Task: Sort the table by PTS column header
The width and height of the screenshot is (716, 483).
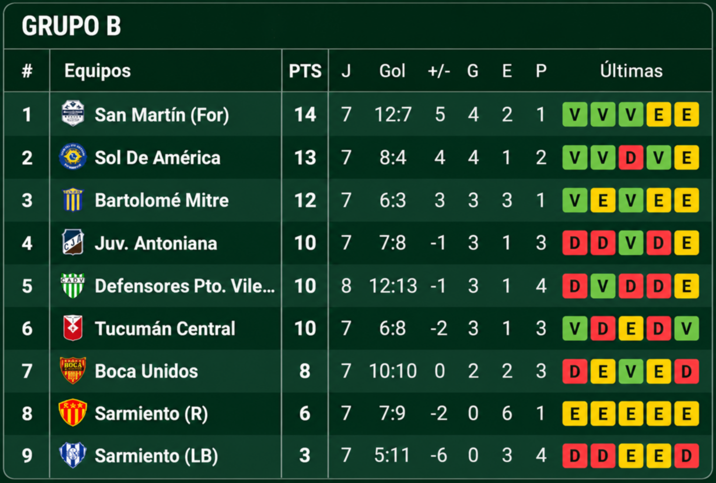Action: tap(305, 71)
